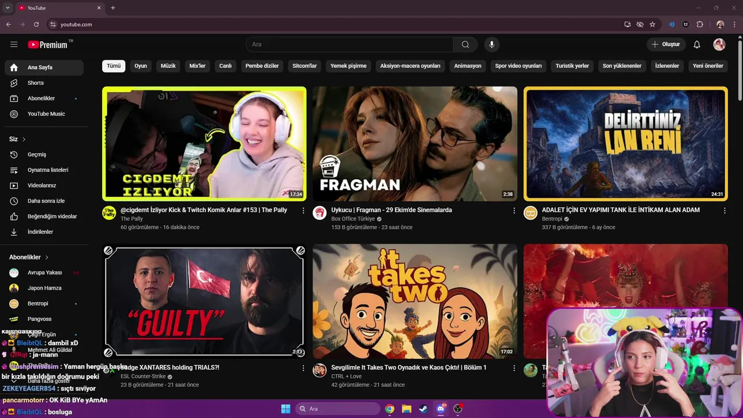The height and width of the screenshot is (418, 743).
Task: Click the search magnifier button
Action: tap(465, 45)
